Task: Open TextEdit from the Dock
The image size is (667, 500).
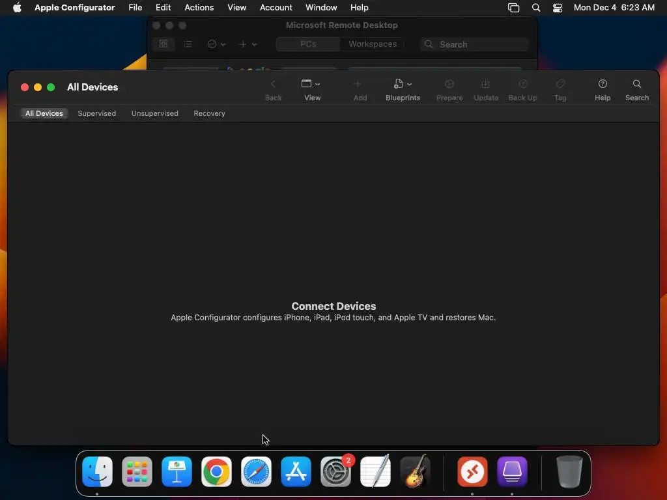Action: 375,472
